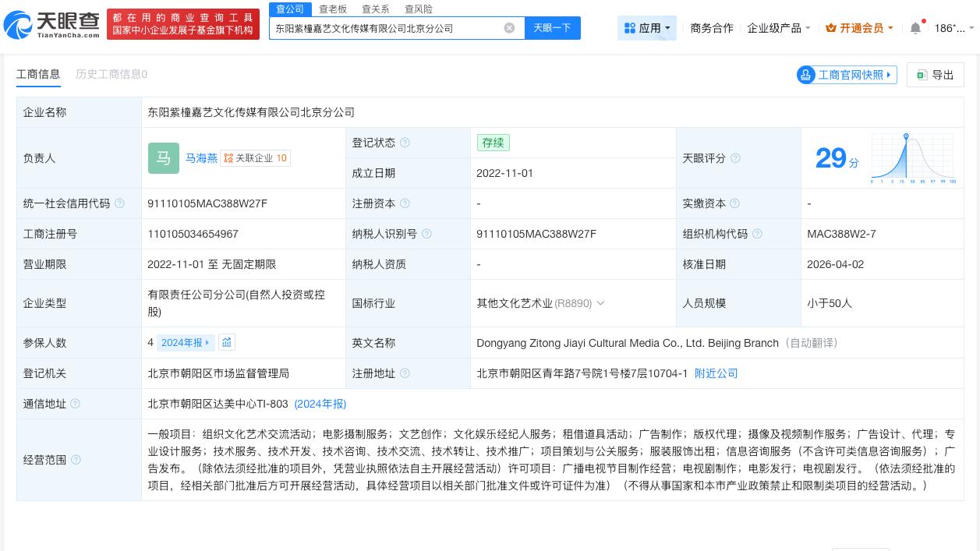Click the clear search icon in search box
This screenshot has width=980, height=551.
pos(510,28)
